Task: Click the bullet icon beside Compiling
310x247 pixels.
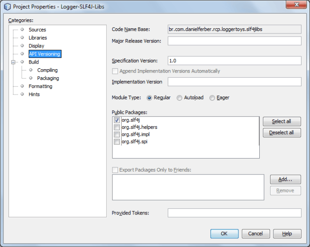Action: click(x=31, y=70)
